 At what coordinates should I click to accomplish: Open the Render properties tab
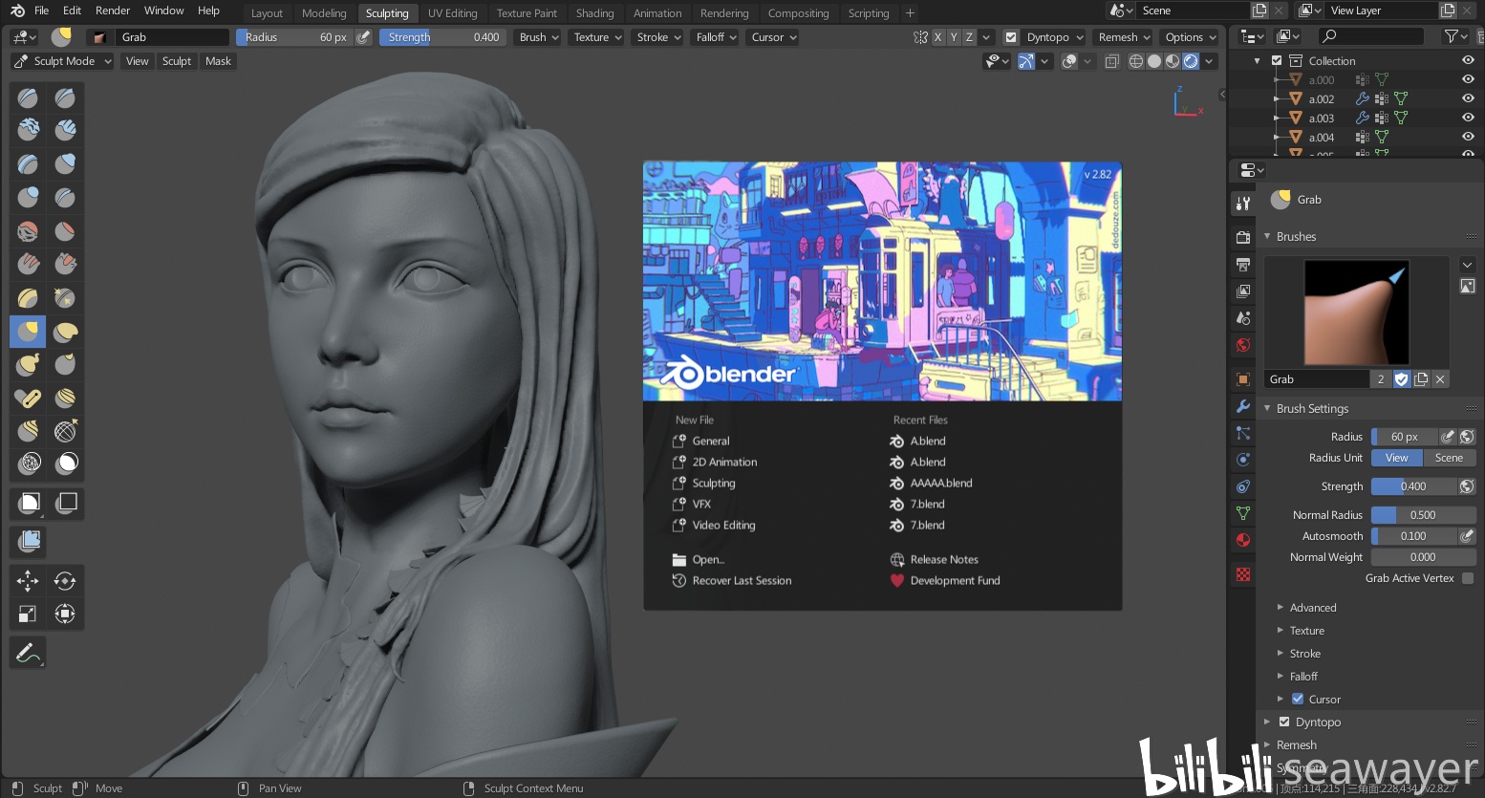pyautogui.click(x=1243, y=237)
